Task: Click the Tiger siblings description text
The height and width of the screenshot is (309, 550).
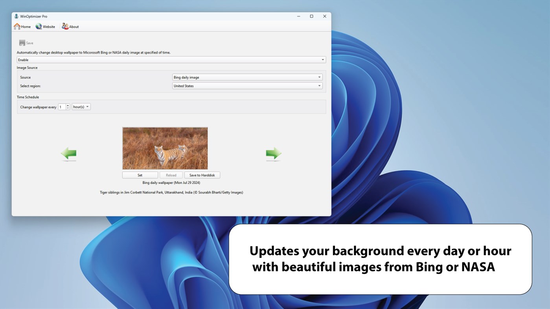Action: tap(171, 192)
